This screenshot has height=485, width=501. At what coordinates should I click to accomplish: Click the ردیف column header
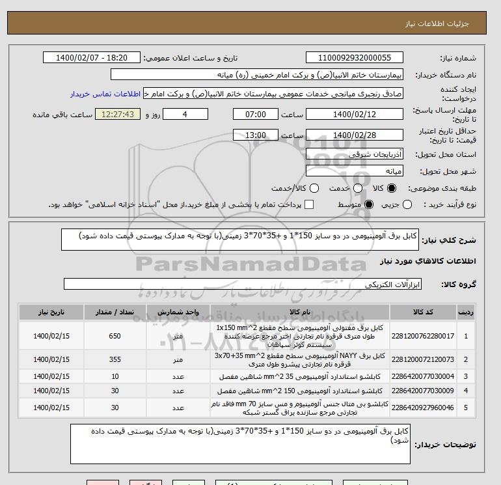click(x=465, y=312)
